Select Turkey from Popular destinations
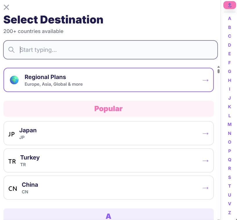237x220 pixels. (x=108, y=160)
